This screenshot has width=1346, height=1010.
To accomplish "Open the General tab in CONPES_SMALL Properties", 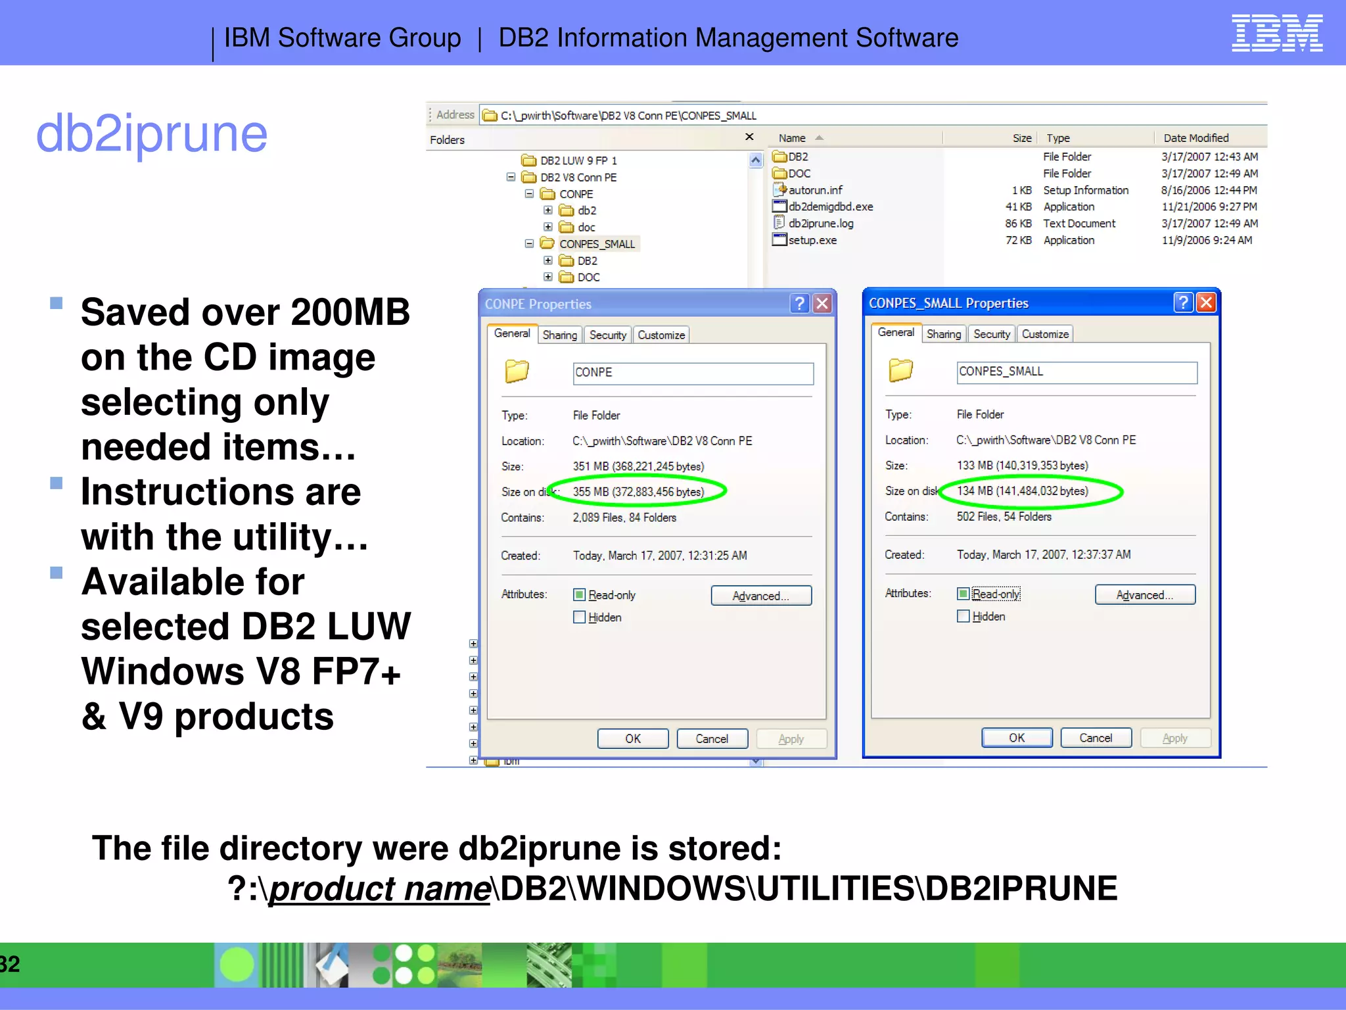I will (x=896, y=333).
